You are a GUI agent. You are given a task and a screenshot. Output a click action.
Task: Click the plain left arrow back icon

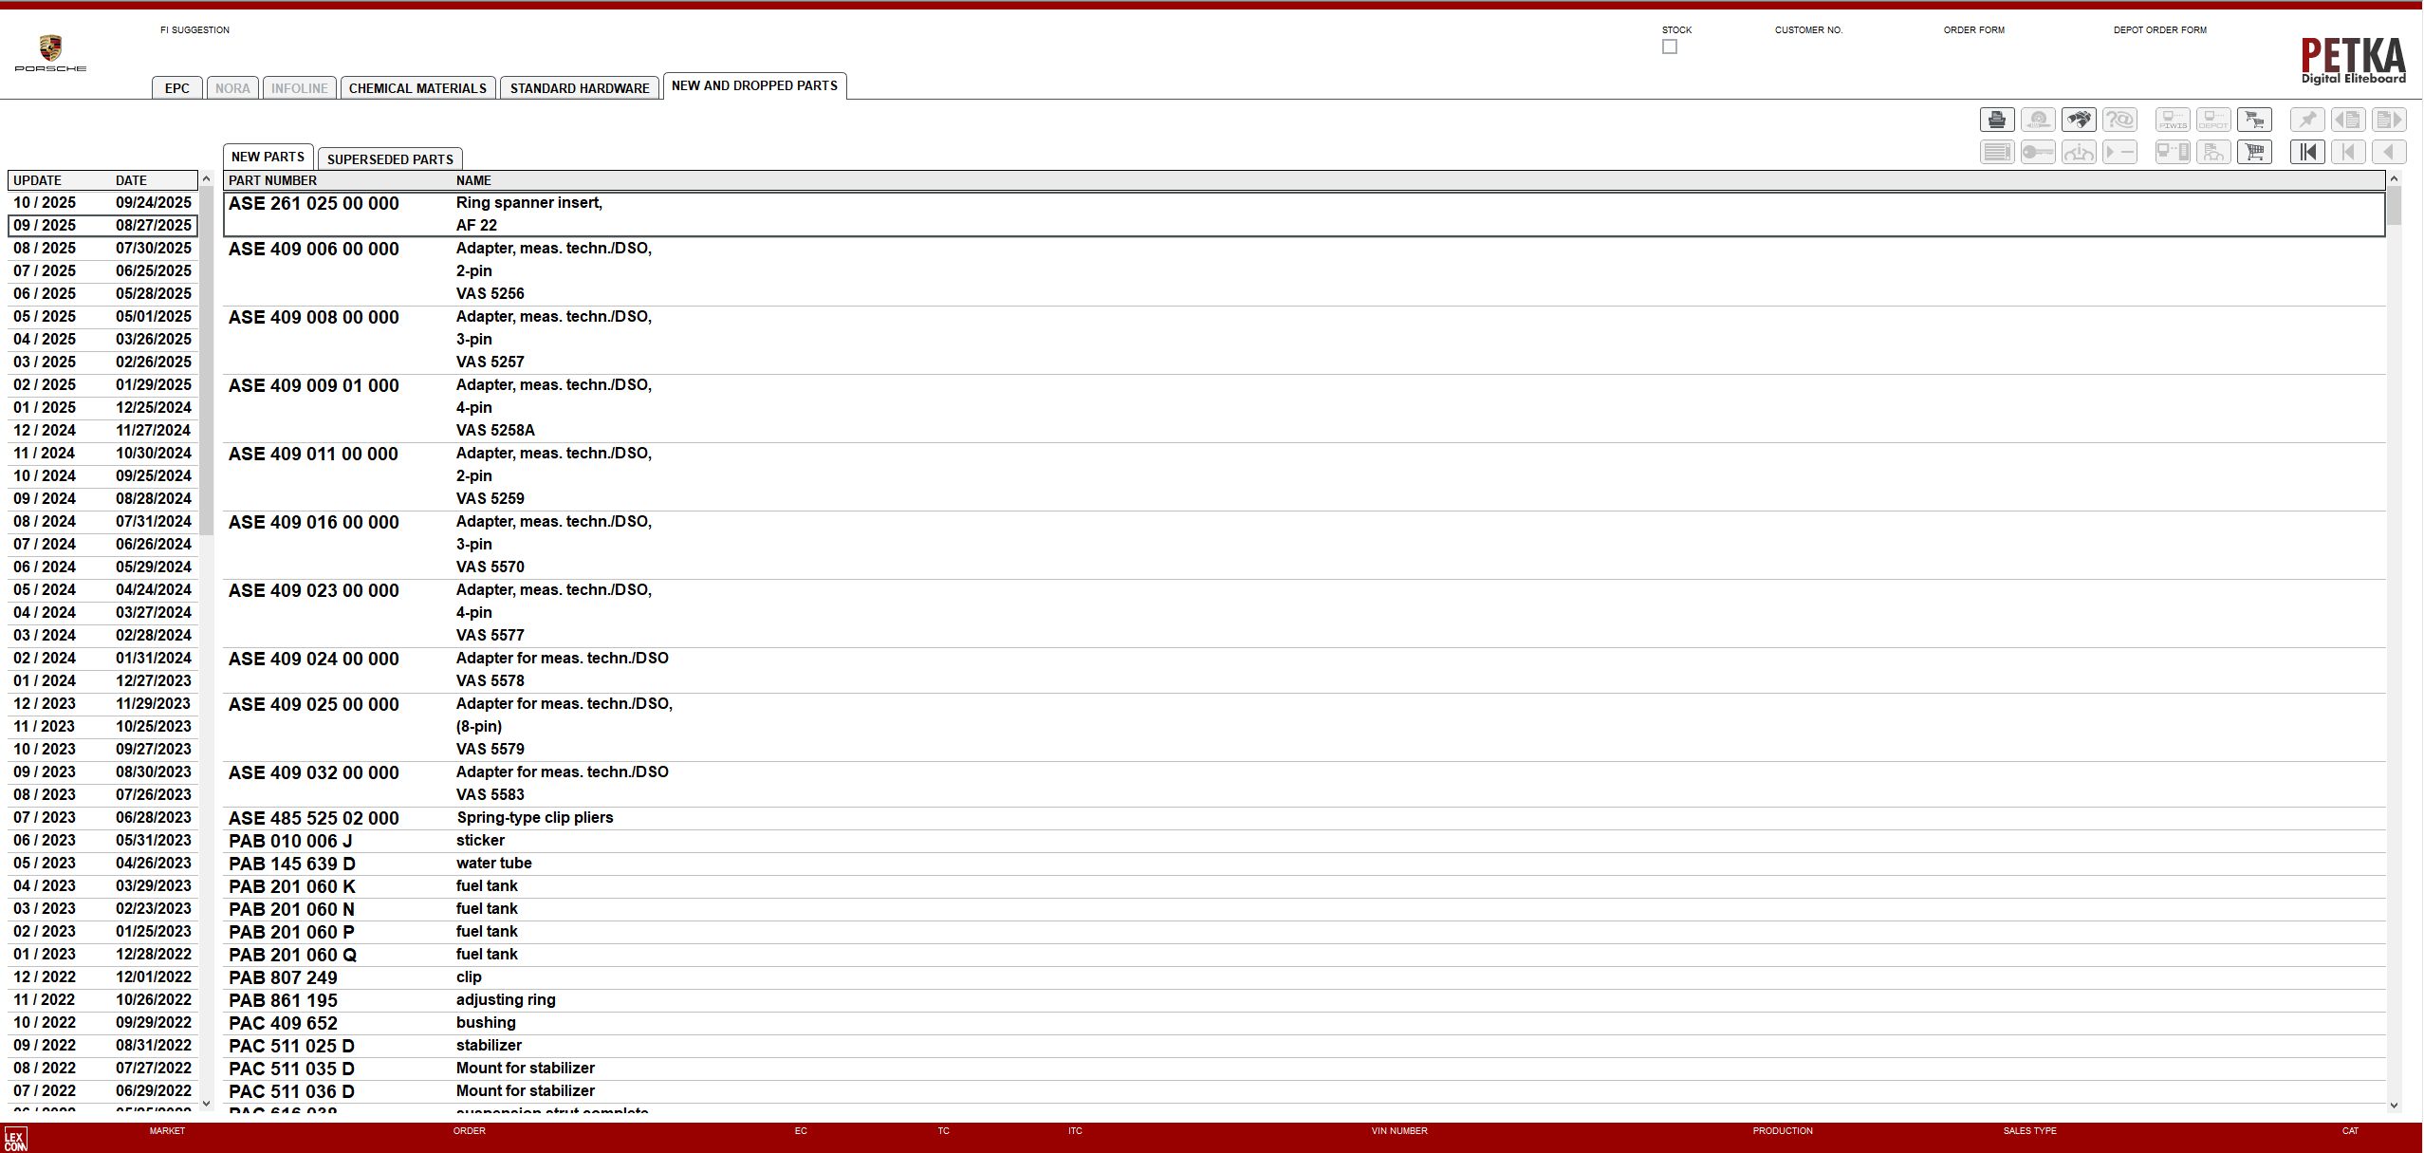tap(2389, 152)
